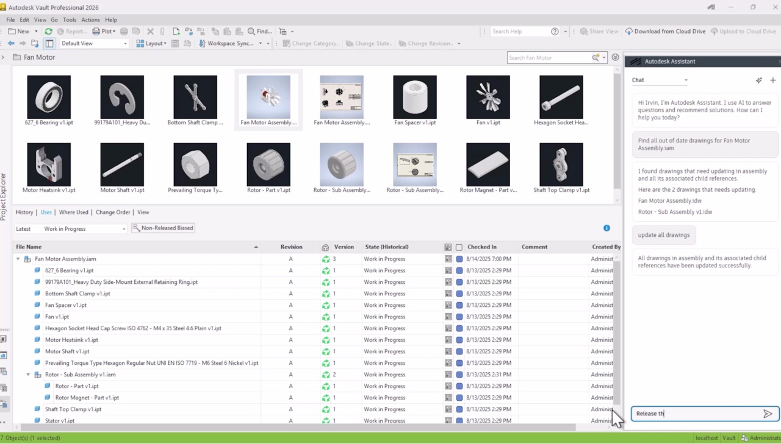781x444 pixels.
Task: Click the Workspace Sync icon
Action: pyautogui.click(x=203, y=44)
